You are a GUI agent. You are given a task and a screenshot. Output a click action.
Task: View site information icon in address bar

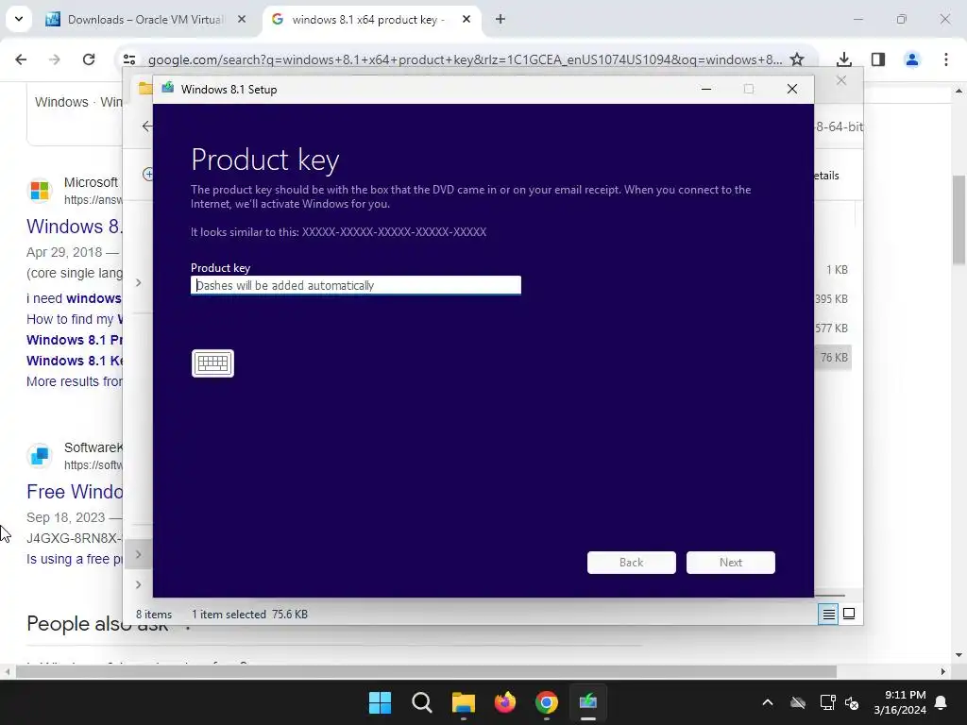tap(129, 59)
